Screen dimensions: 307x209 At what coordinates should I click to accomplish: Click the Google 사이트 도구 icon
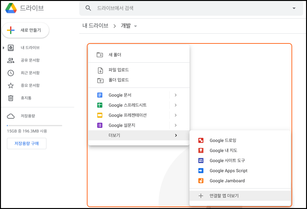201,161
